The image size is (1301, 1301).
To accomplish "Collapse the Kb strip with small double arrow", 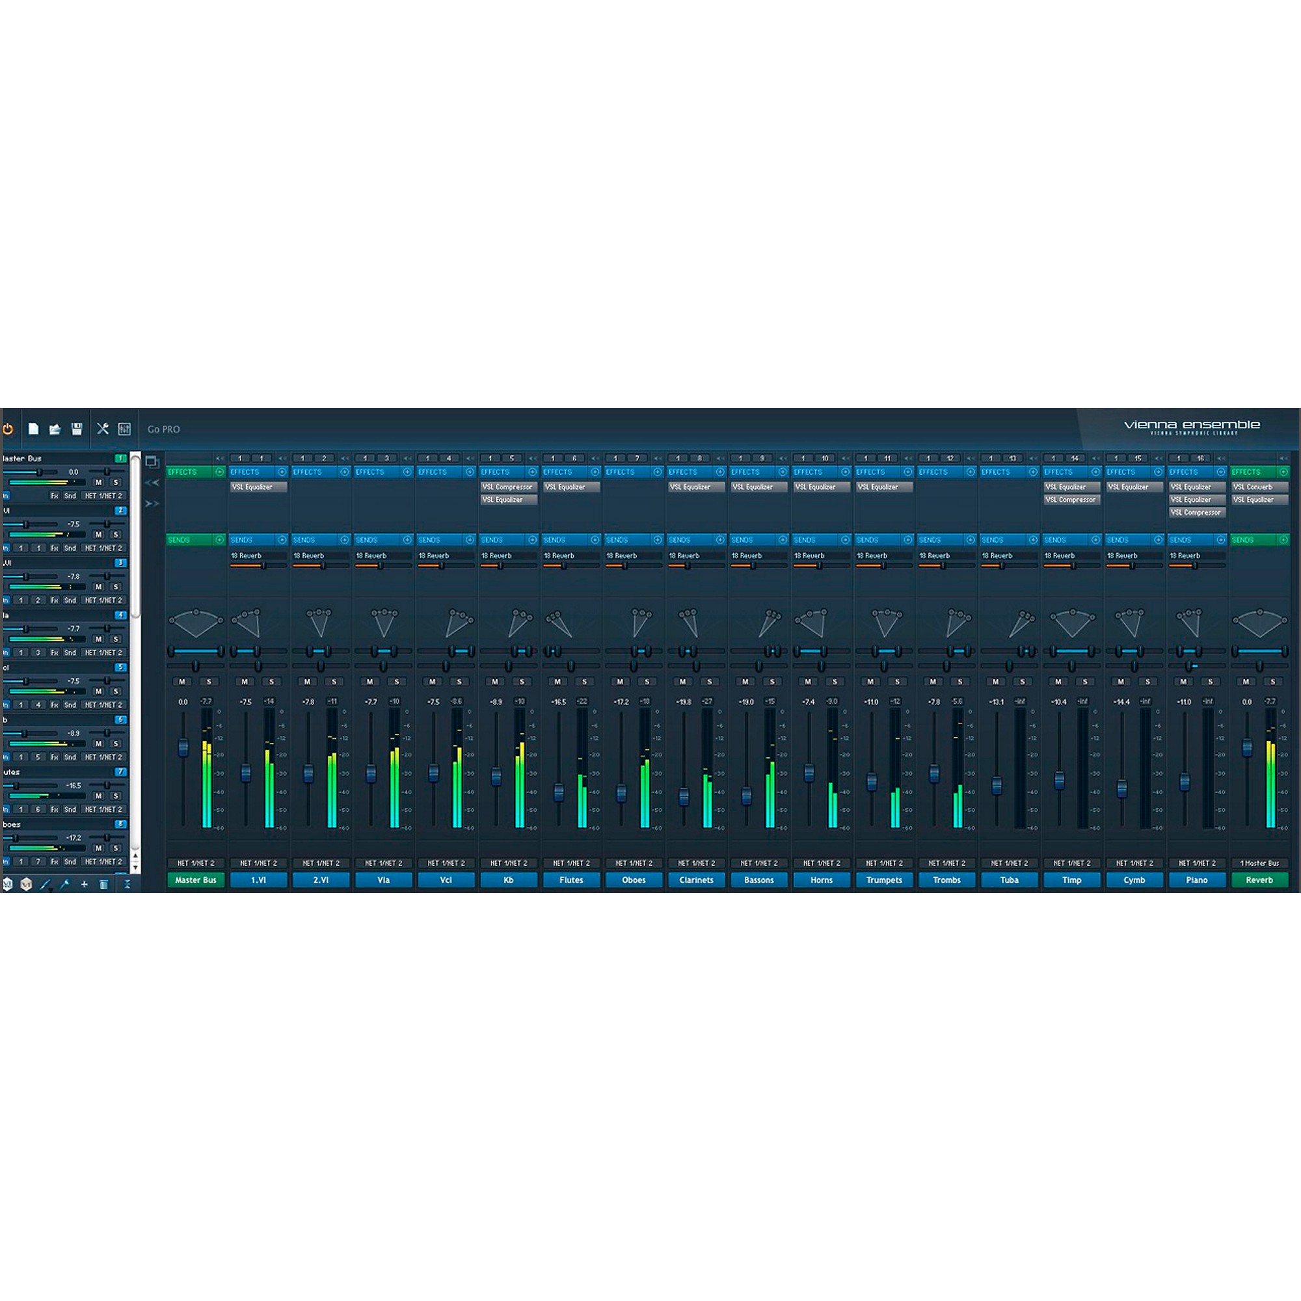I will (533, 459).
